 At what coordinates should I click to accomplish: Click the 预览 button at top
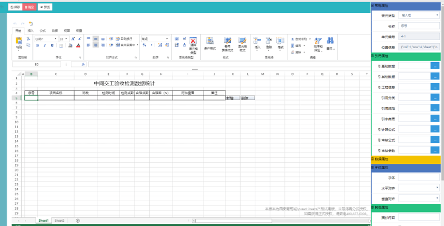pos(45,7)
